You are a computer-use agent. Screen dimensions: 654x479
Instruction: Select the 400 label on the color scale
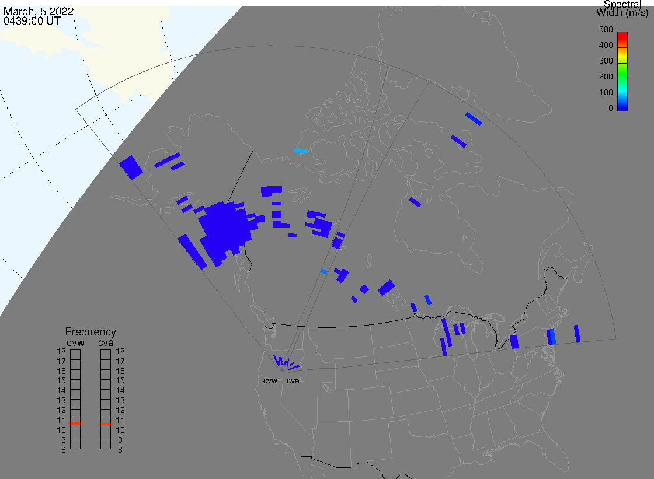click(606, 45)
